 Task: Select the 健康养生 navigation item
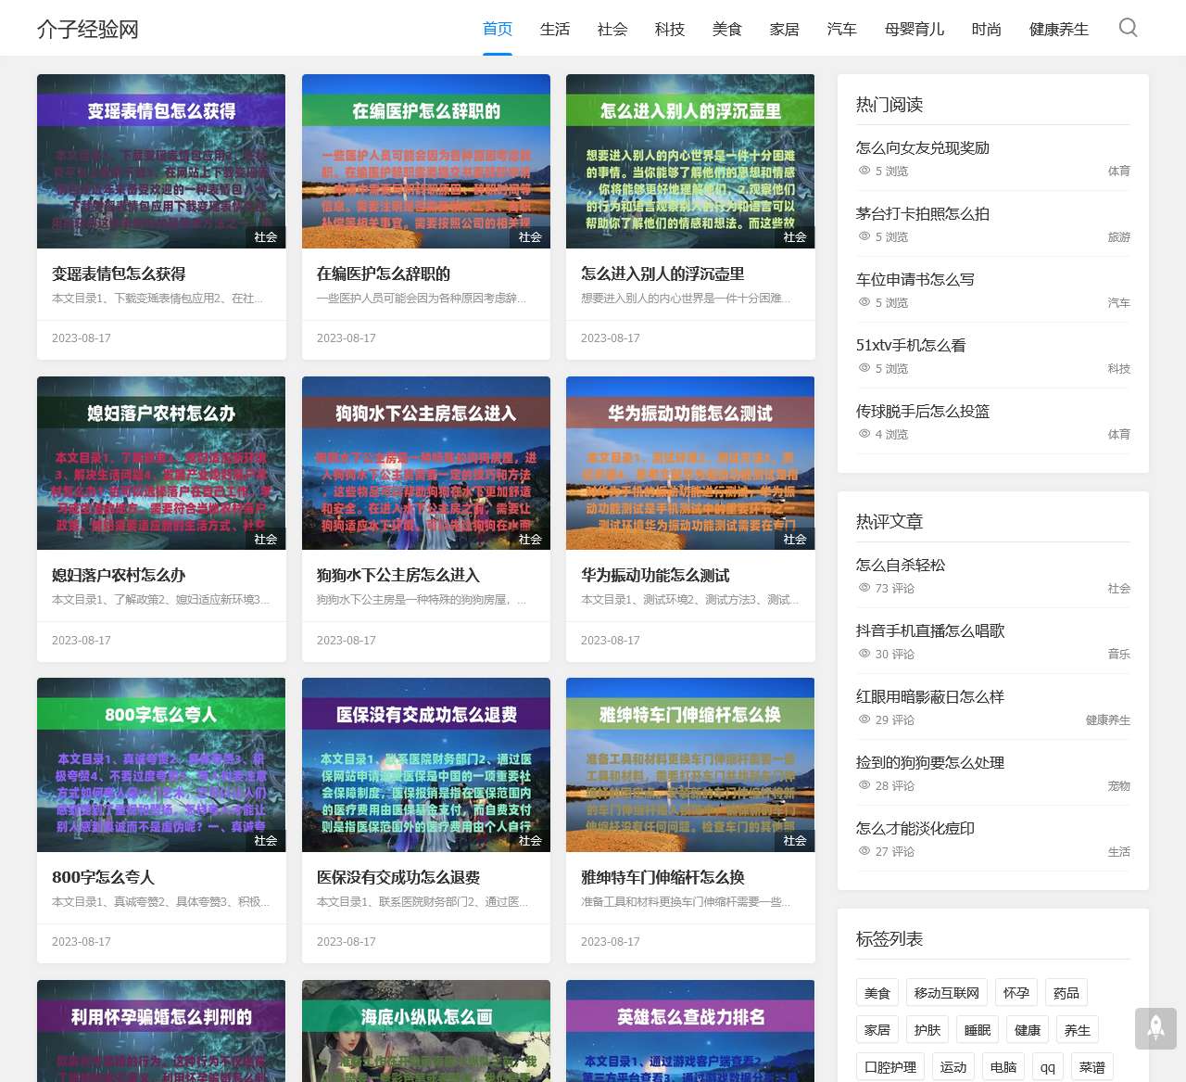click(1059, 29)
